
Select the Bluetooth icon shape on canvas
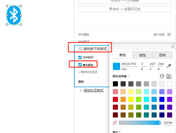coord(14,15)
